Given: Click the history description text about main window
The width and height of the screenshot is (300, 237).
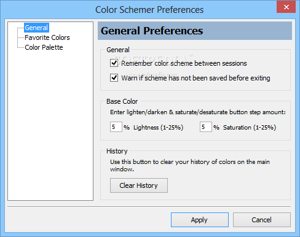Looking at the screenshot, I should 190,165.
